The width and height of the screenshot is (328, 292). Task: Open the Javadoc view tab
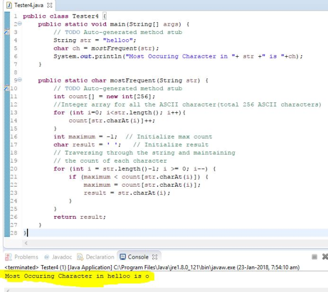point(58,257)
